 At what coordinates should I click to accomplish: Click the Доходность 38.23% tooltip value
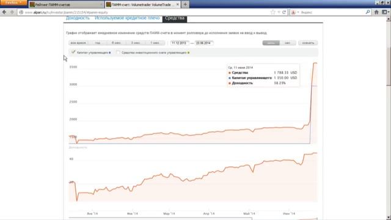click(280, 83)
